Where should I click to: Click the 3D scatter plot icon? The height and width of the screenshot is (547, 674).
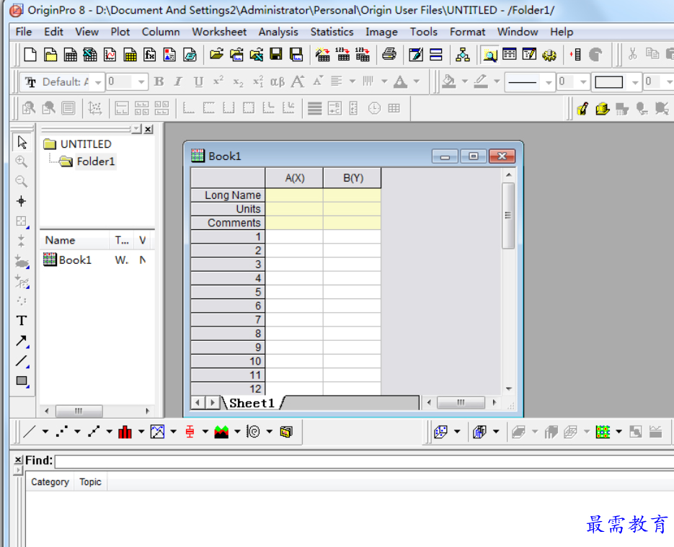pos(441,432)
